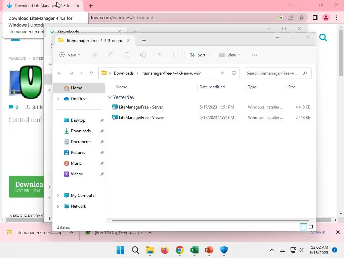
Task: Click the green Download button on Uptodown page
Action: 26,186
